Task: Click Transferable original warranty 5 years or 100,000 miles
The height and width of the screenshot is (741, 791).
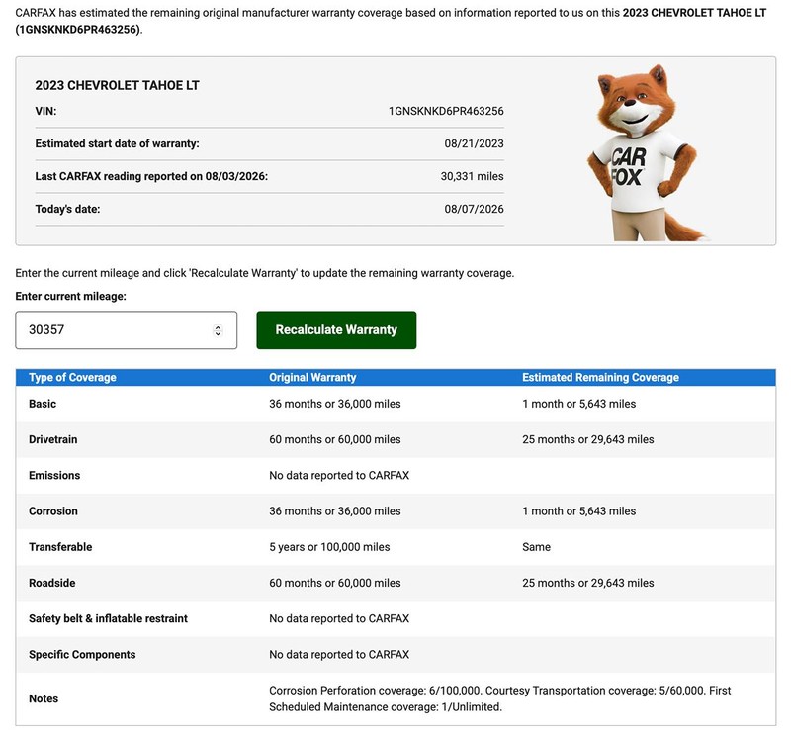Action: (329, 547)
